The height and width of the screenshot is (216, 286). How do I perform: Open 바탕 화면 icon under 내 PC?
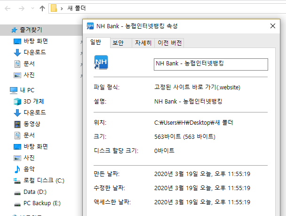pos(17,147)
